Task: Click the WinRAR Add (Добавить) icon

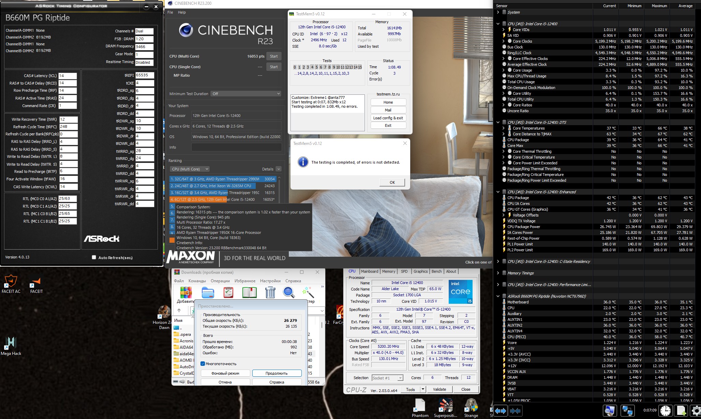Action: [x=186, y=293]
